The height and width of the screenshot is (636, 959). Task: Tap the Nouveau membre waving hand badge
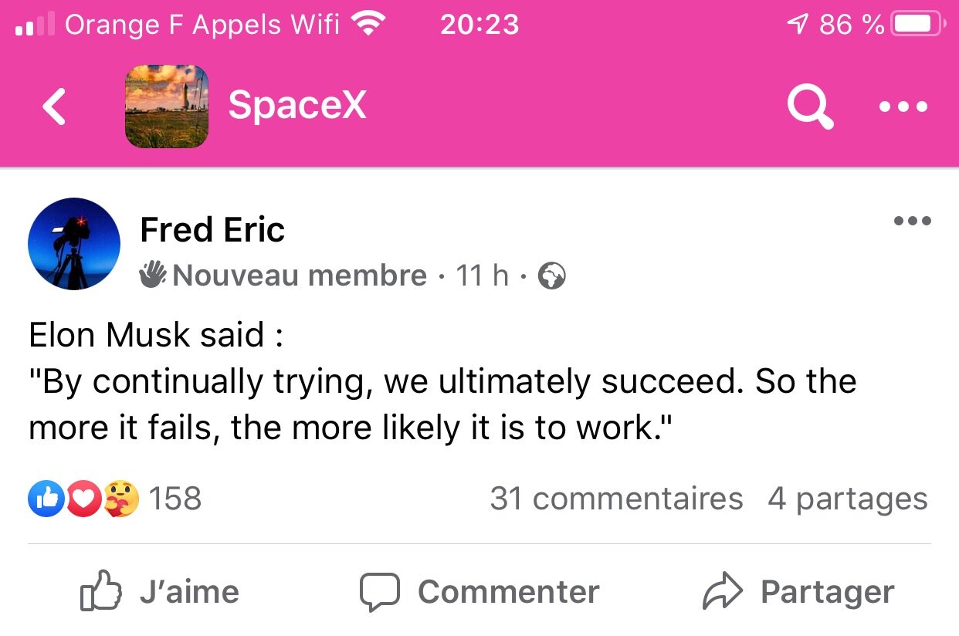(152, 274)
